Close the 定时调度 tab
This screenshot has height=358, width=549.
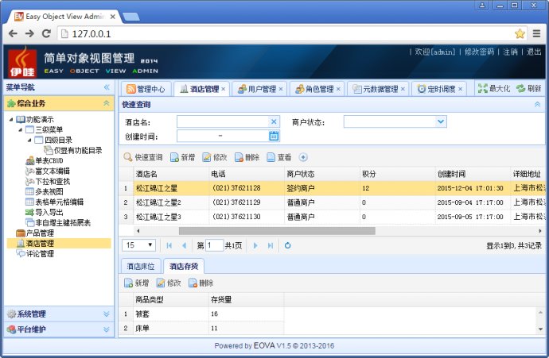460,89
